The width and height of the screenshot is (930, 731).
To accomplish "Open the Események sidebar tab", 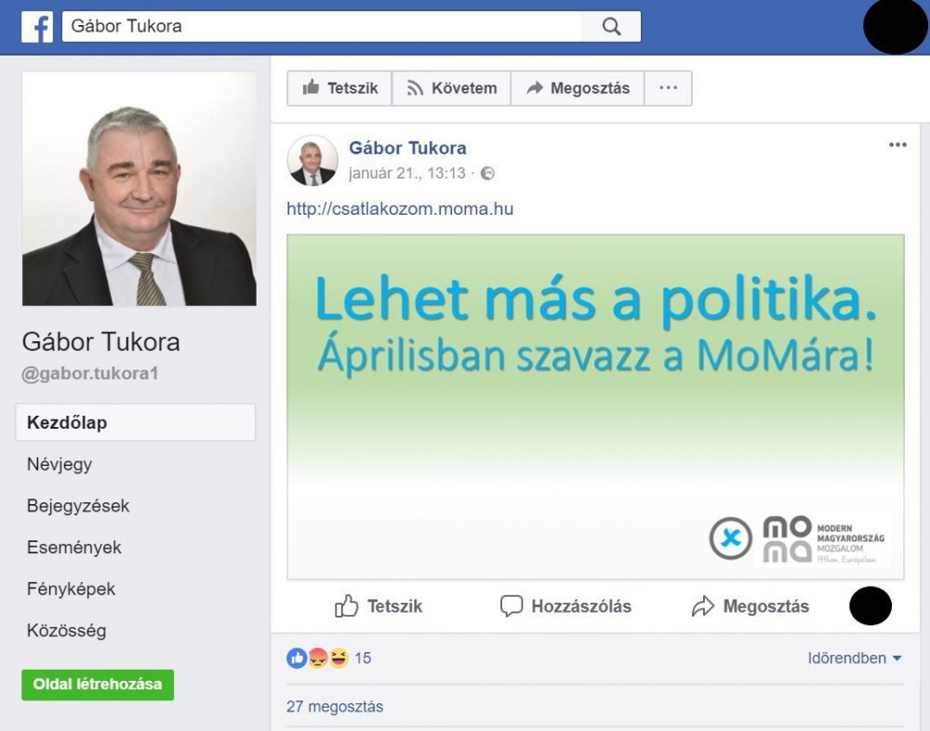I will point(73,547).
